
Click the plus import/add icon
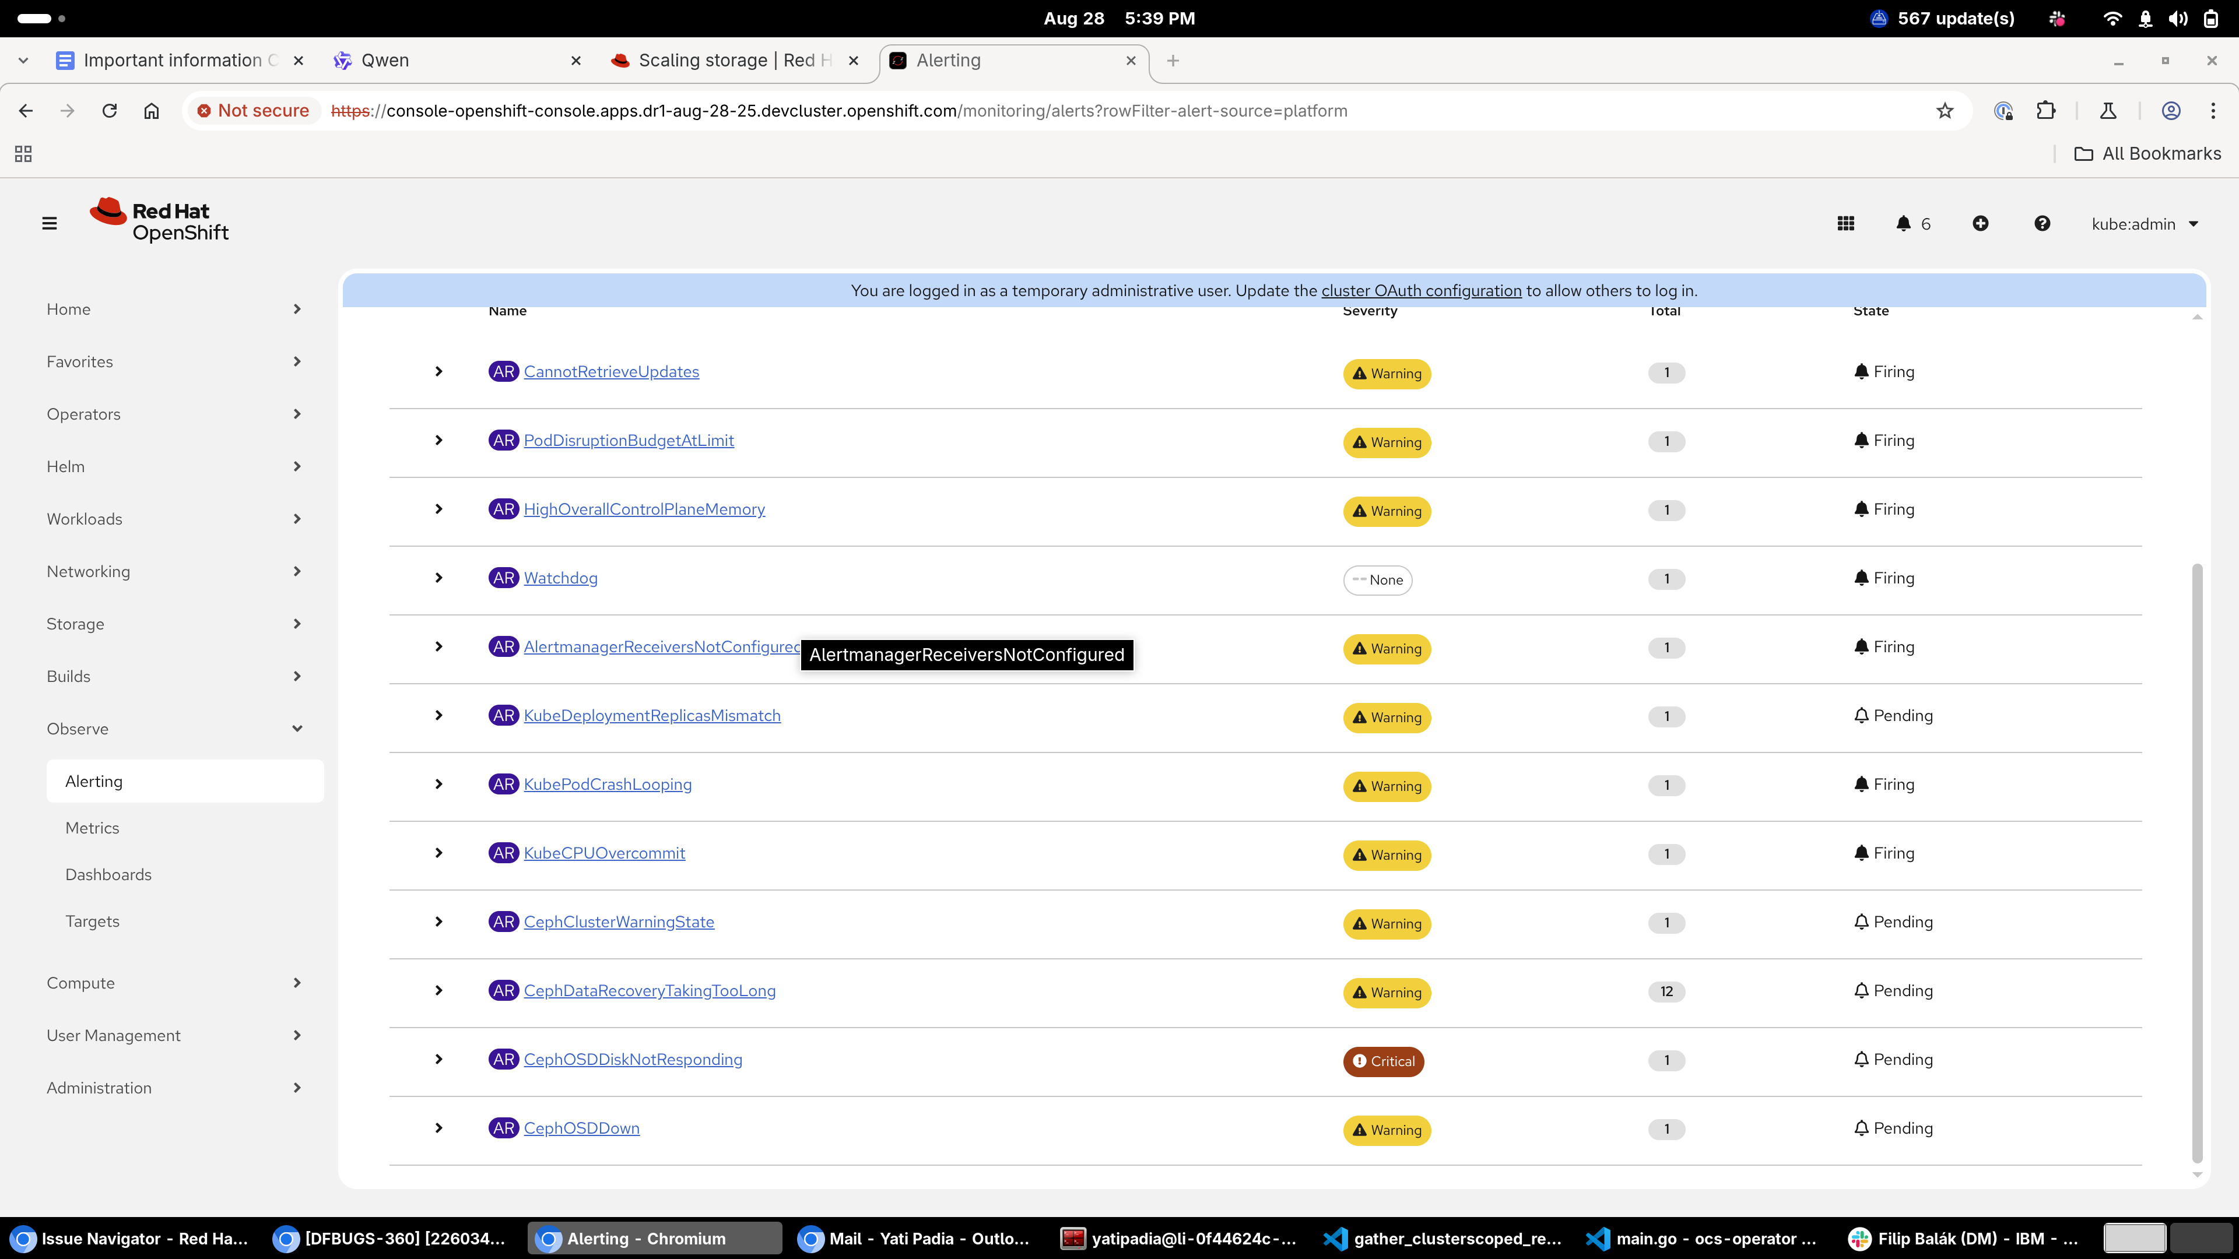point(1980,223)
